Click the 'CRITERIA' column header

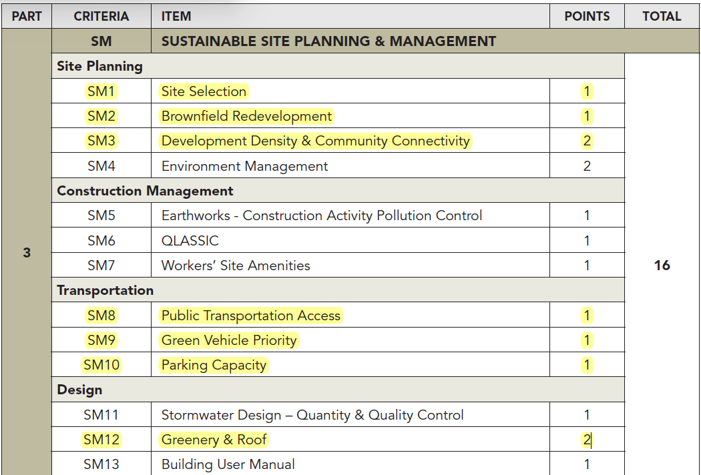[101, 16]
